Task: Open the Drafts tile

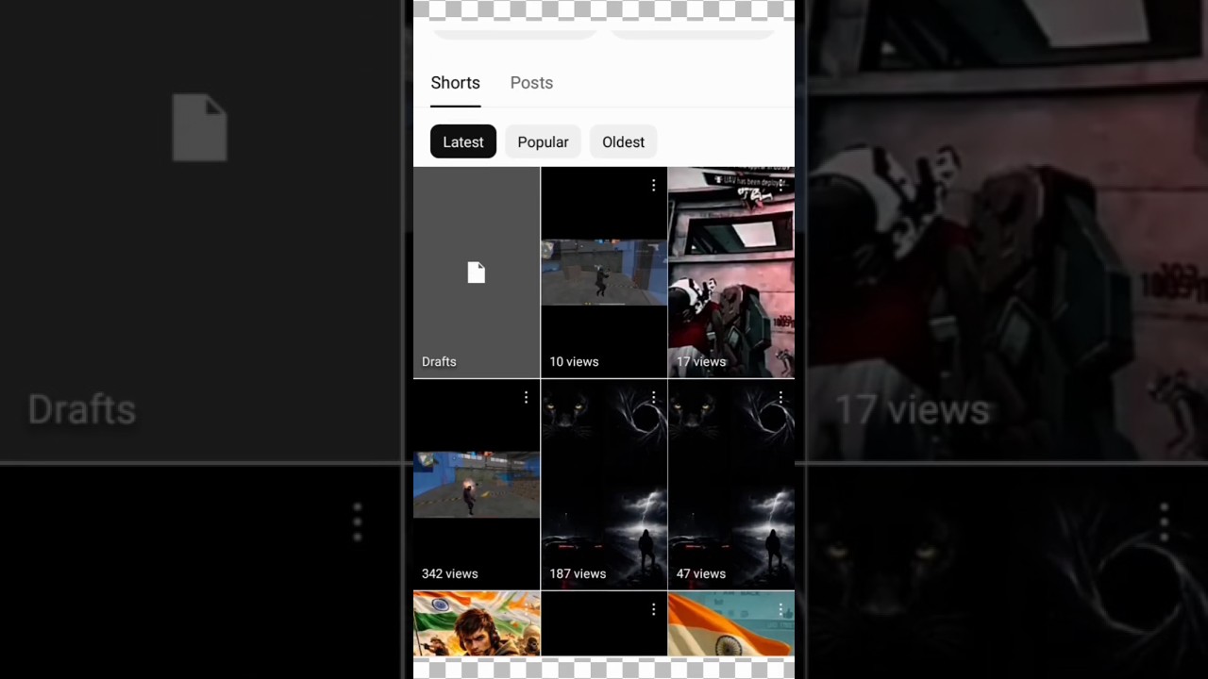Action: pyautogui.click(x=477, y=273)
